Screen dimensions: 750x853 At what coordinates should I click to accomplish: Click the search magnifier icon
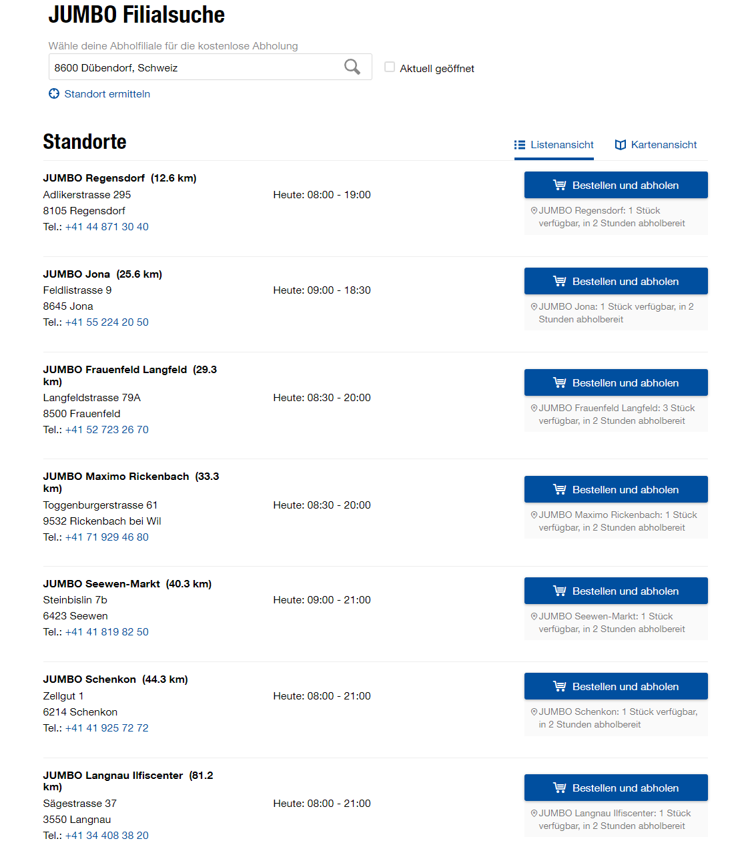pyautogui.click(x=352, y=67)
